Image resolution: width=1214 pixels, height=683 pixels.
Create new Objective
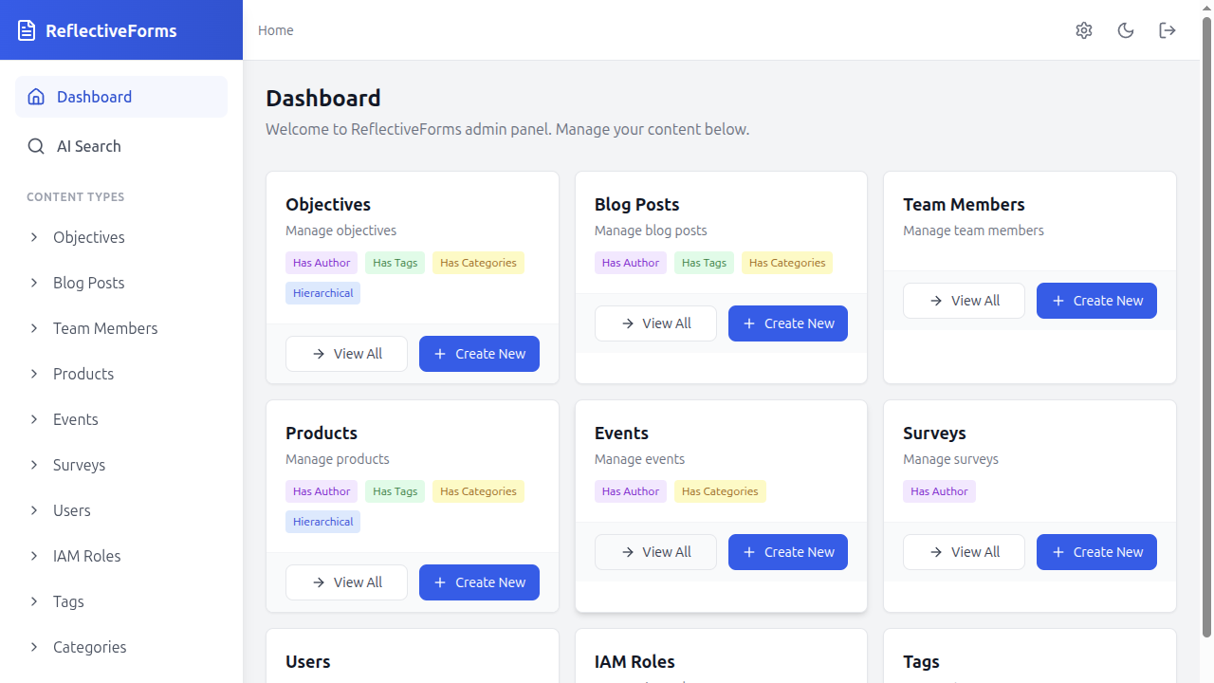[479, 354]
